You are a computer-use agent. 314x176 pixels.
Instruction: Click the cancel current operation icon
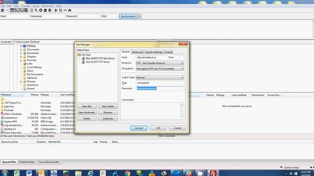pyautogui.click(x=41, y=10)
